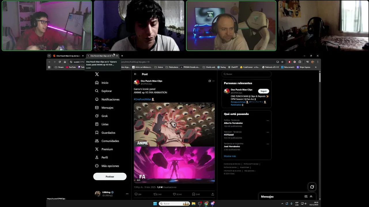Click Mostrar más under trends
This screenshot has height=207, width=369.
click(230, 156)
